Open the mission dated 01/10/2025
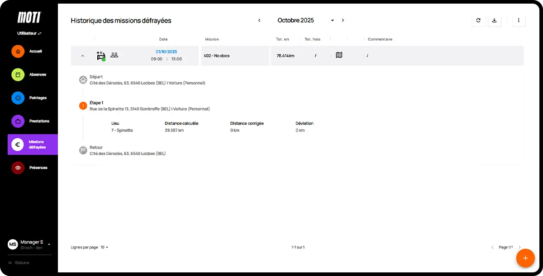This screenshot has height=276, width=543. [x=166, y=52]
